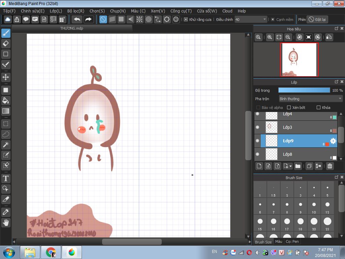Select the Eyedropper tool
The image size is (345, 259).
(6, 212)
